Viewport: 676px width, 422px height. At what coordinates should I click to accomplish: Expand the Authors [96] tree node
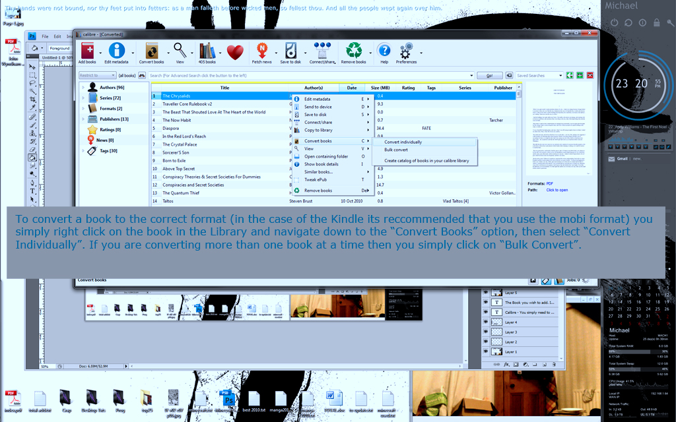[83, 88]
